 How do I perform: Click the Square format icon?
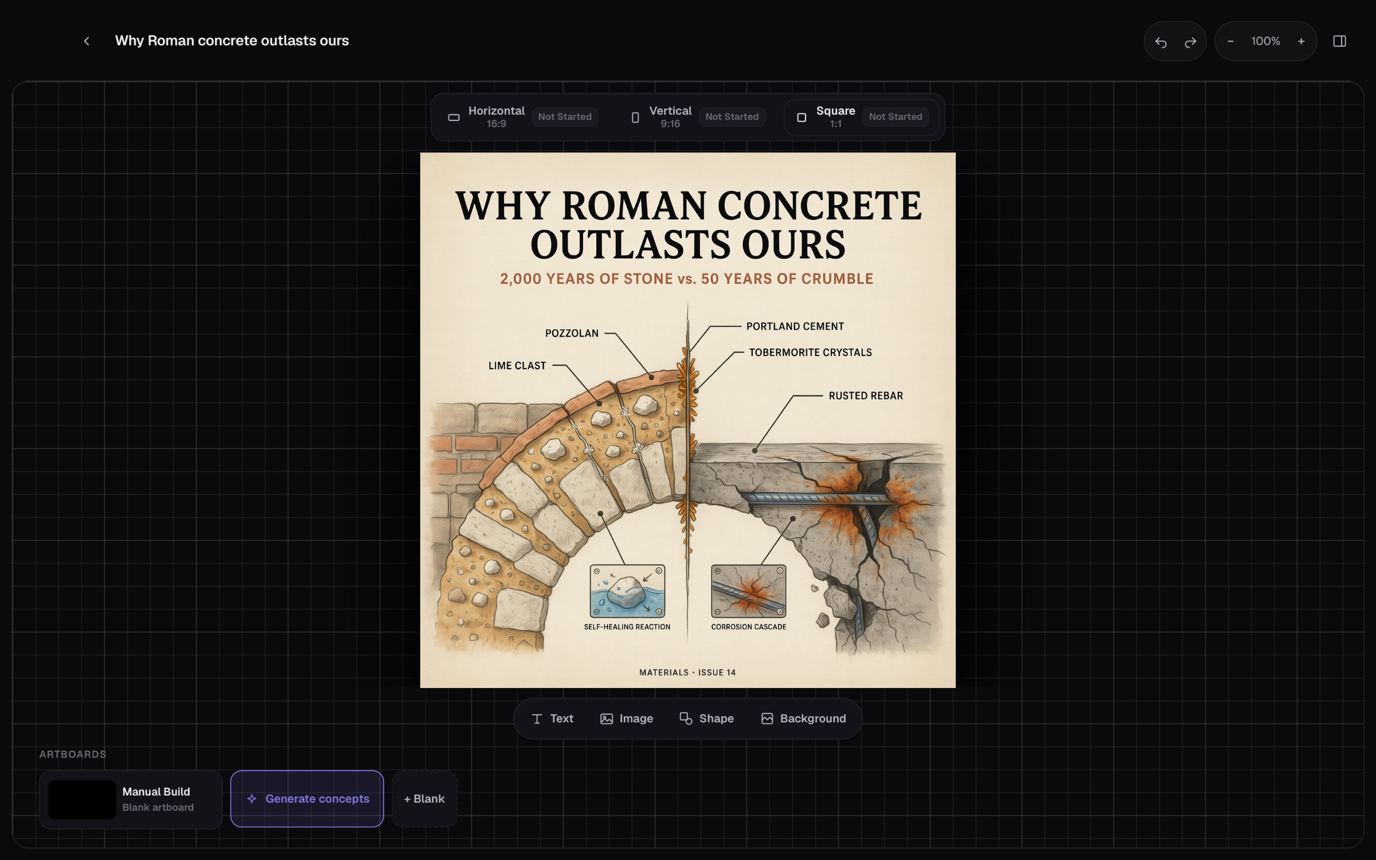[802, 118]
